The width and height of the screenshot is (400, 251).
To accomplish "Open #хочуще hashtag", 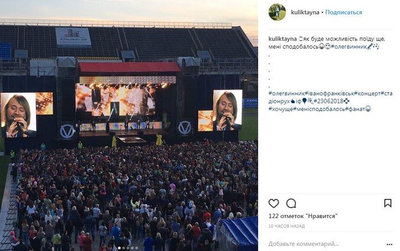I will pyautogui.click(x=281, y=109).
